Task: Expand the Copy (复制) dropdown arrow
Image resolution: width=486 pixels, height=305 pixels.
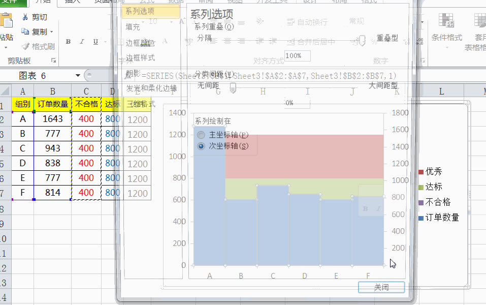Action: [52, 32]
